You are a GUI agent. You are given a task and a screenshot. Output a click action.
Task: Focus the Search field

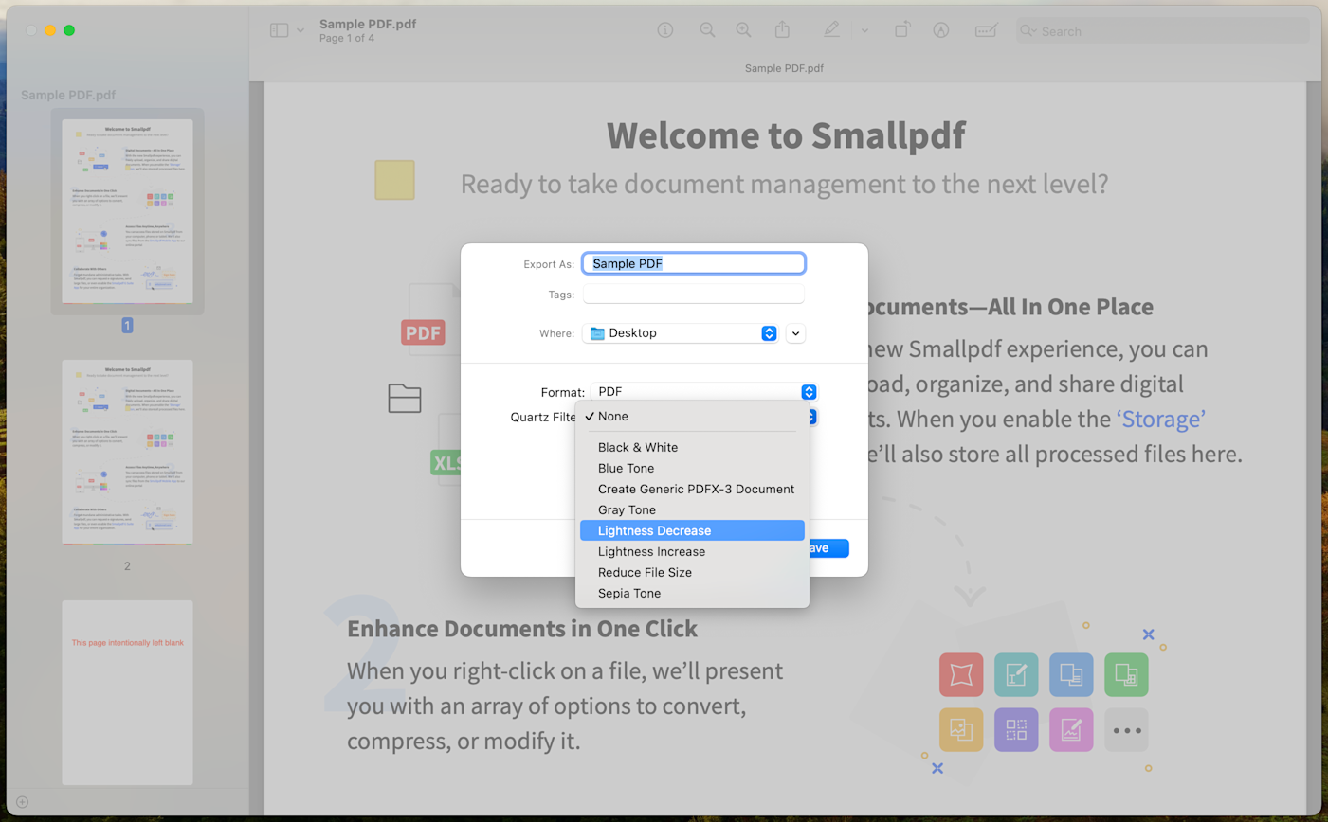(x=1163, y=31)
